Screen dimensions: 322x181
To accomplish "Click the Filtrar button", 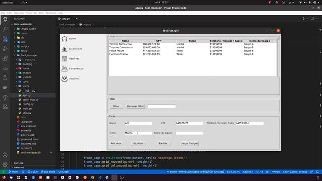I will coord(116,106).
